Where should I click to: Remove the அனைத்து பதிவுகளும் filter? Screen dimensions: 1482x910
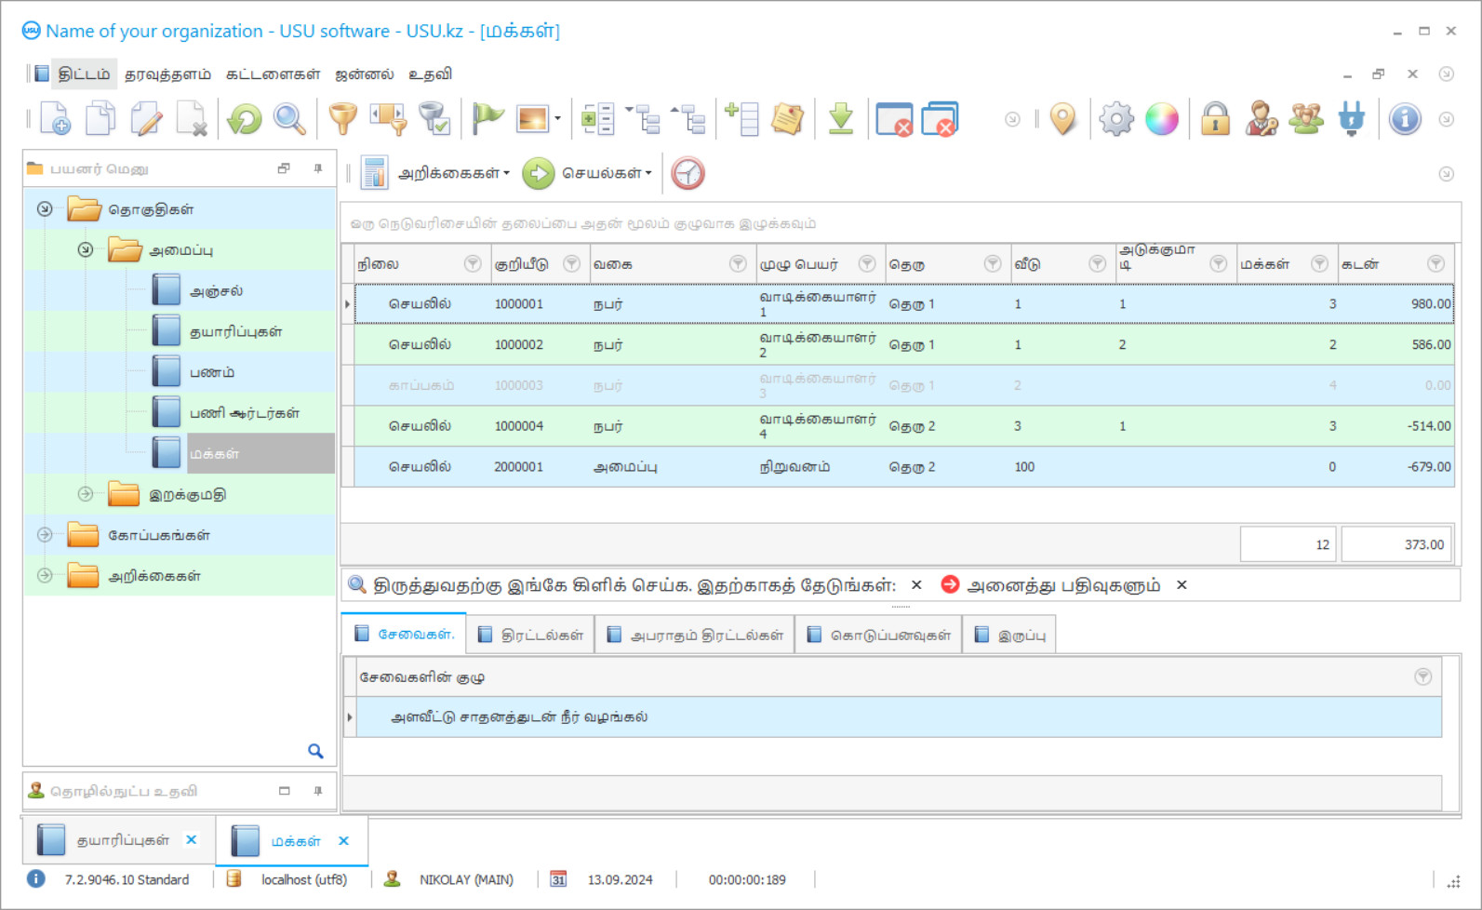pos(1182,585)
